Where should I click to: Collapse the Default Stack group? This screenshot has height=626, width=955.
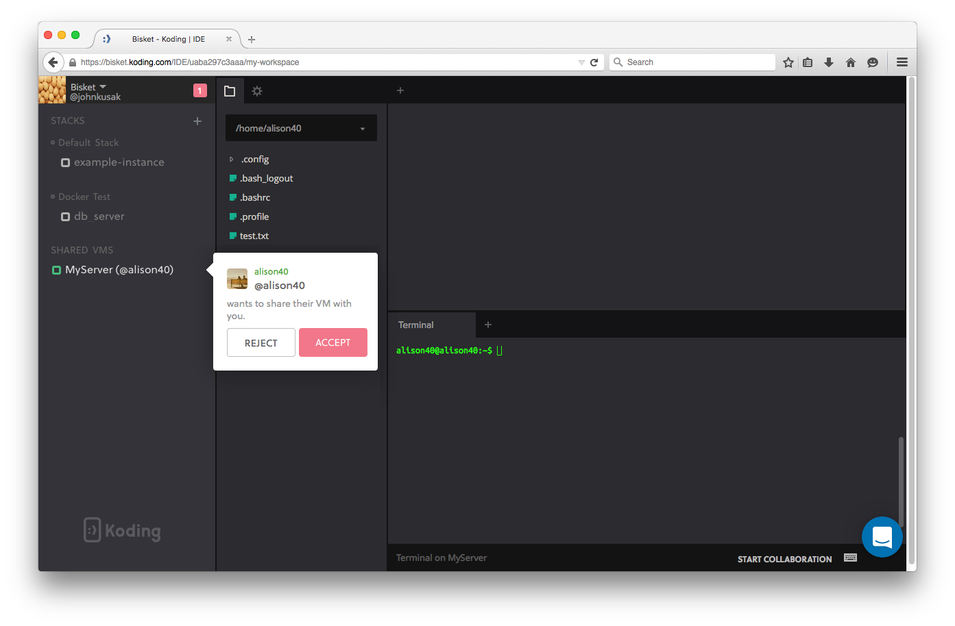pos(53,142)
